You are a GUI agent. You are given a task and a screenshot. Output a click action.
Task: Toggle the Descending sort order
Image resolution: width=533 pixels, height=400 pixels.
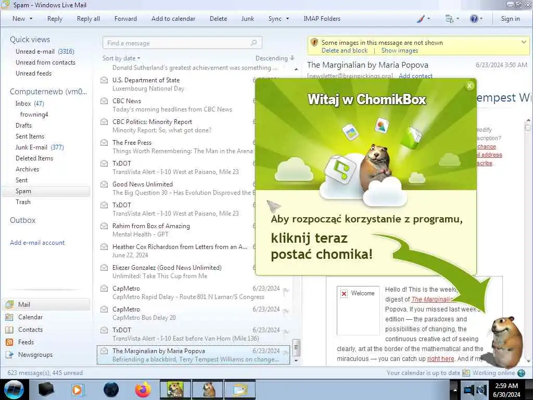click(275, 58)
